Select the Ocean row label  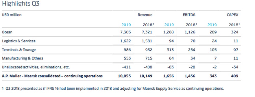coord(7,32)
